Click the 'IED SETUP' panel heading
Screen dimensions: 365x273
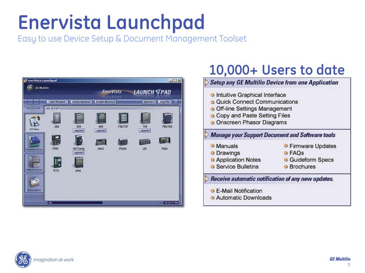53,108
